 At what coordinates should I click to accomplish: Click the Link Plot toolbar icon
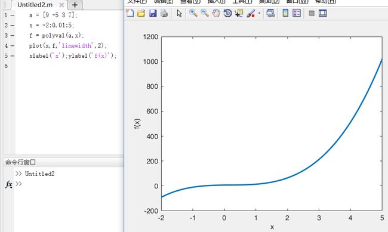[270, 13]
